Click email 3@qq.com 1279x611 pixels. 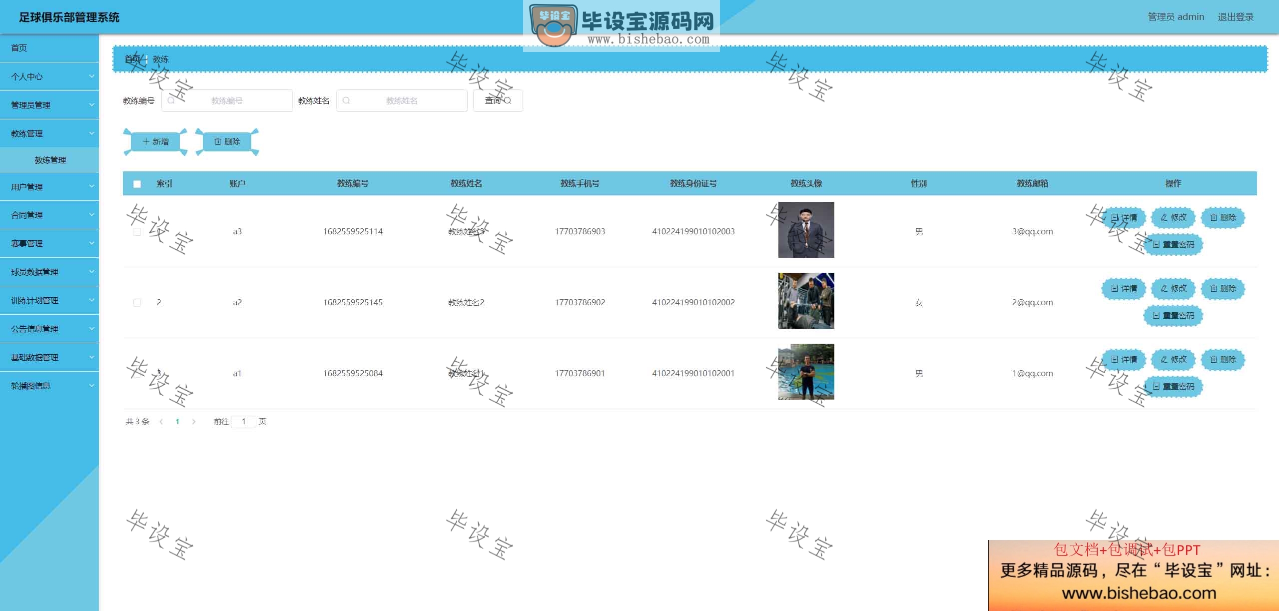pos(1032,231)
